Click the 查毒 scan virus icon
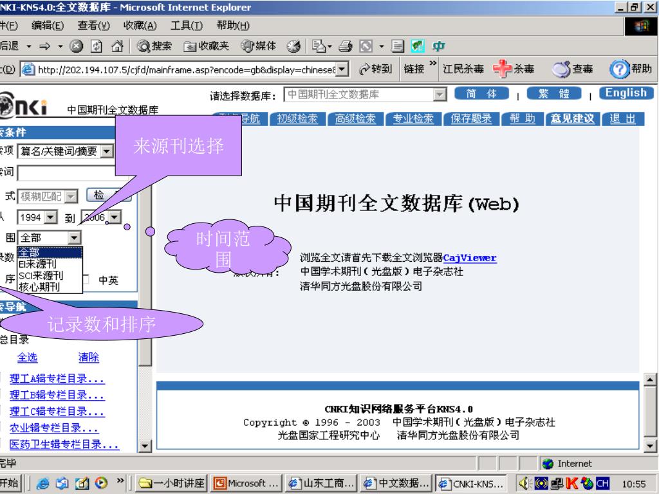This screenshot has width=659, height=494. 572,69
